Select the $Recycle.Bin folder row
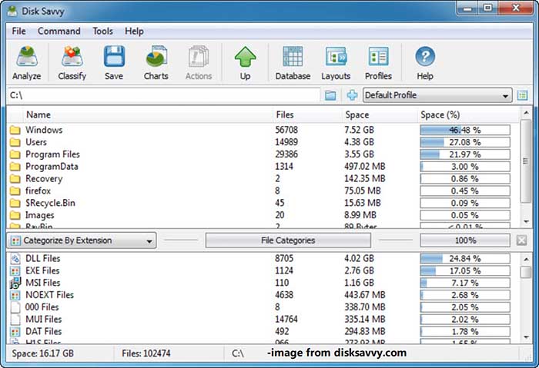The width and height of the screenshot is (539, 368). tap(260, 203)
